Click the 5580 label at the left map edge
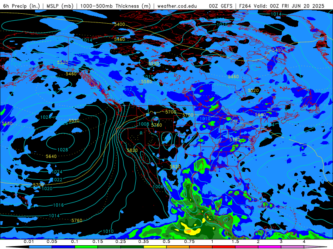The width and height of the screenshot is (333, 249). [7, 123]
